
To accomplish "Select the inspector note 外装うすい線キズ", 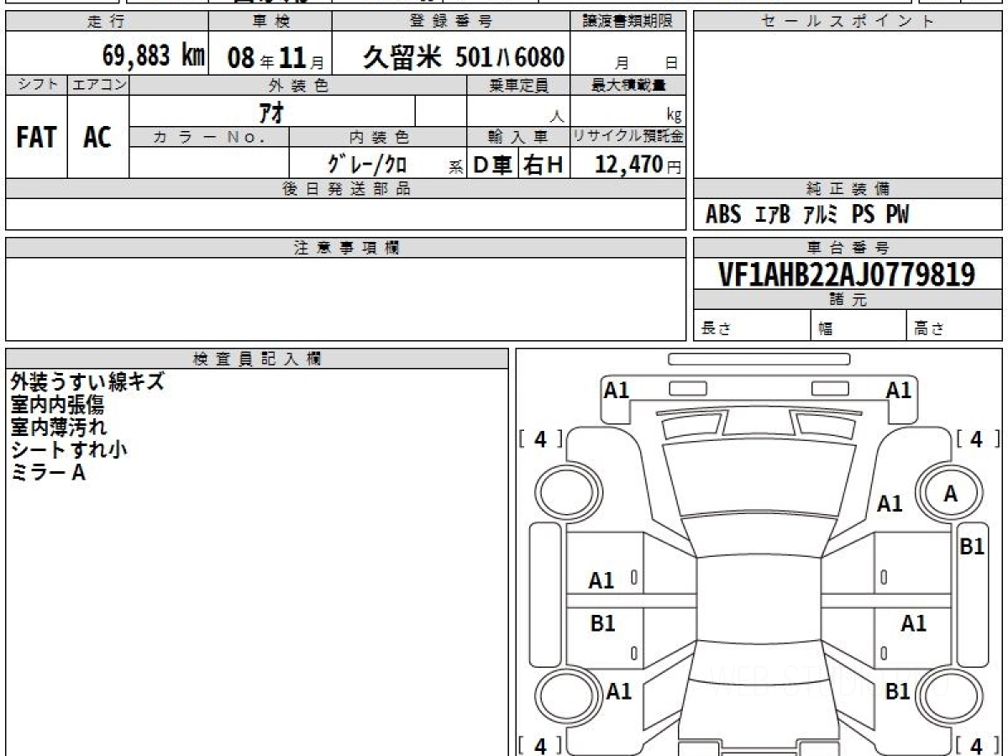I will [87, 381].
